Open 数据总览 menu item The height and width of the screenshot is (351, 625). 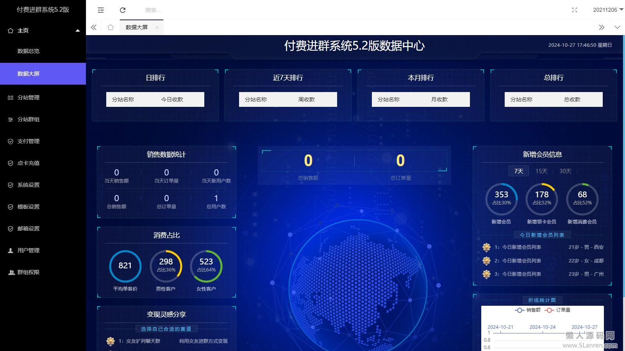(28, 51)
